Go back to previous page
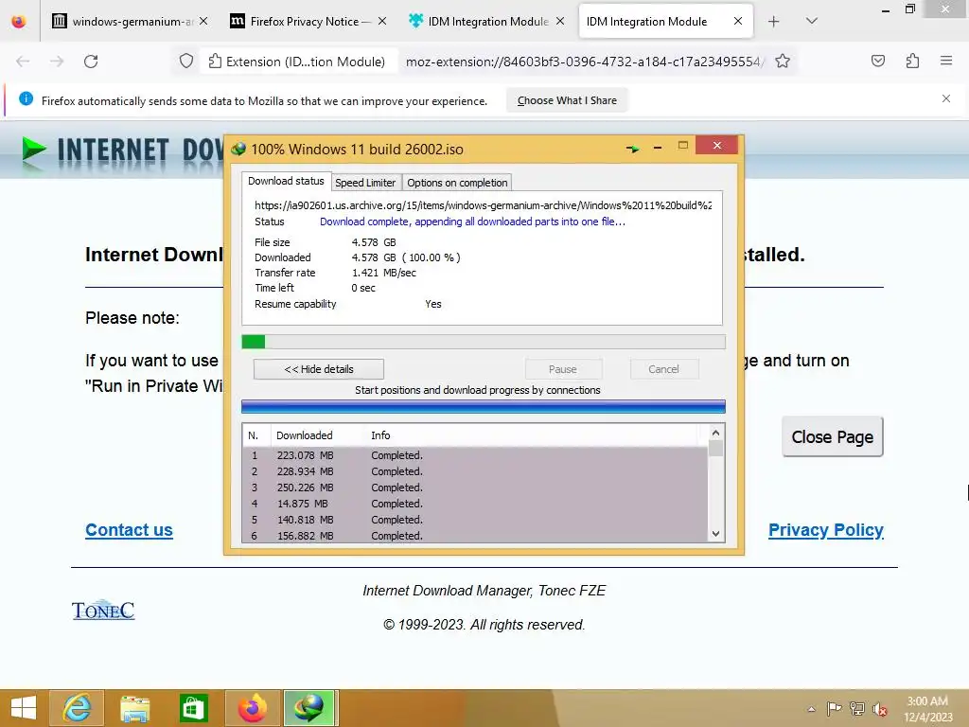 [24, 62]
